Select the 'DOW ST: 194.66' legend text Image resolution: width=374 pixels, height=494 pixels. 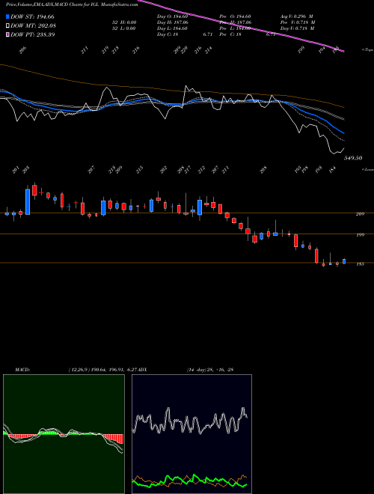pyautogui.click(x=32, y=16)
